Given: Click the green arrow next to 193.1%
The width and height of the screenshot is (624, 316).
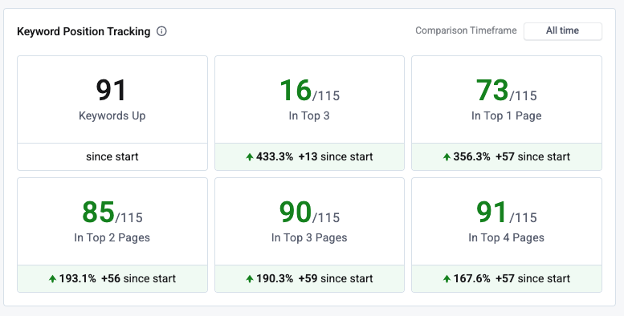Looking at the screenshot, I should [52, 278].
